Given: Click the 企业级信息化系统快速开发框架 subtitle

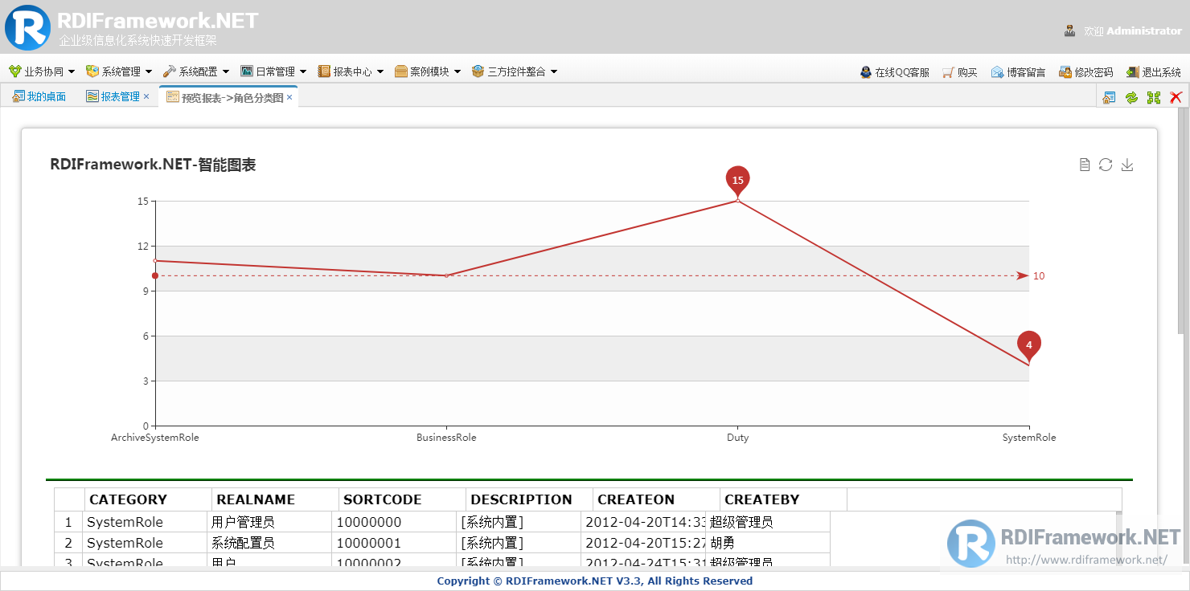Looking at the screenshot, I should tap(137, 40).
